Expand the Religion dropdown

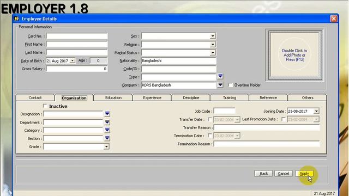click(x=213, y=45)
